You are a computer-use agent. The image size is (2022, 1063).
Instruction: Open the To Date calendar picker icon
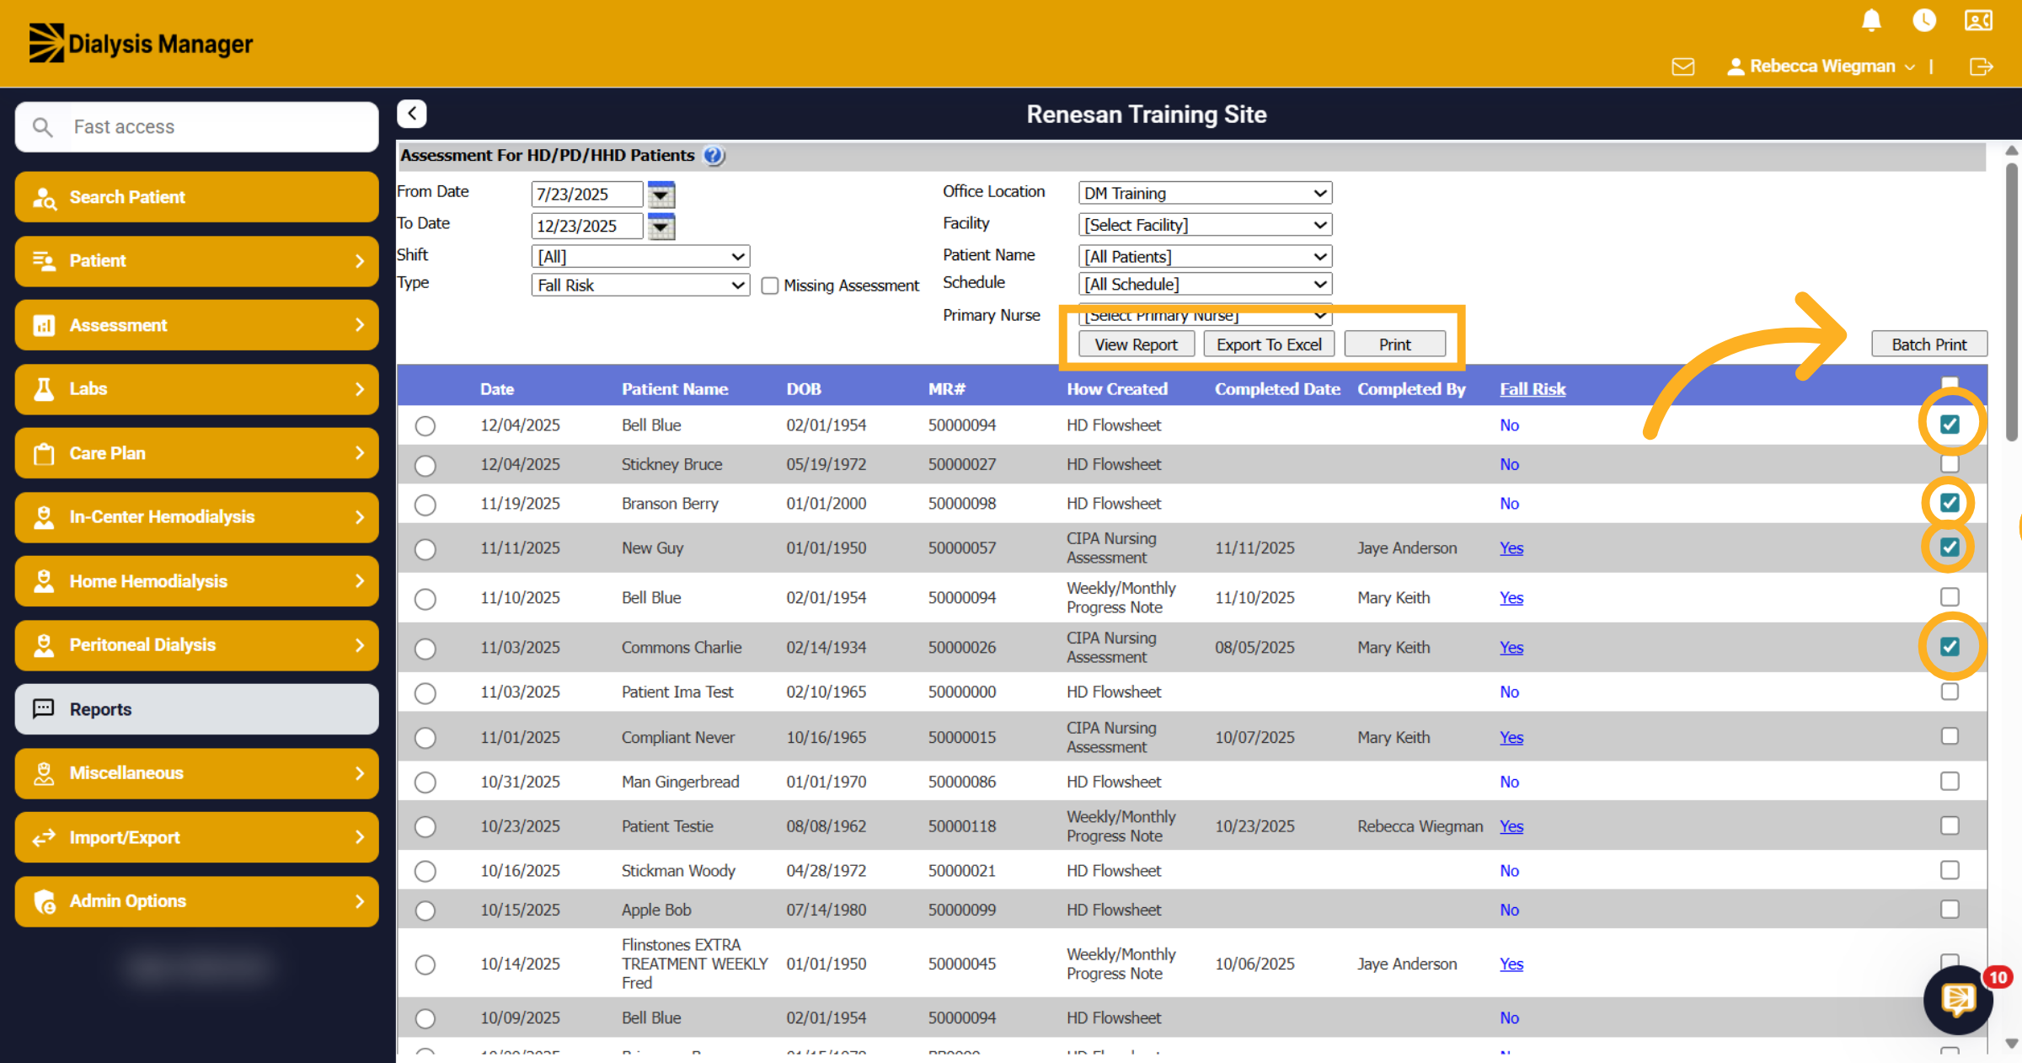pyautogui.click(x=661, y=227)
